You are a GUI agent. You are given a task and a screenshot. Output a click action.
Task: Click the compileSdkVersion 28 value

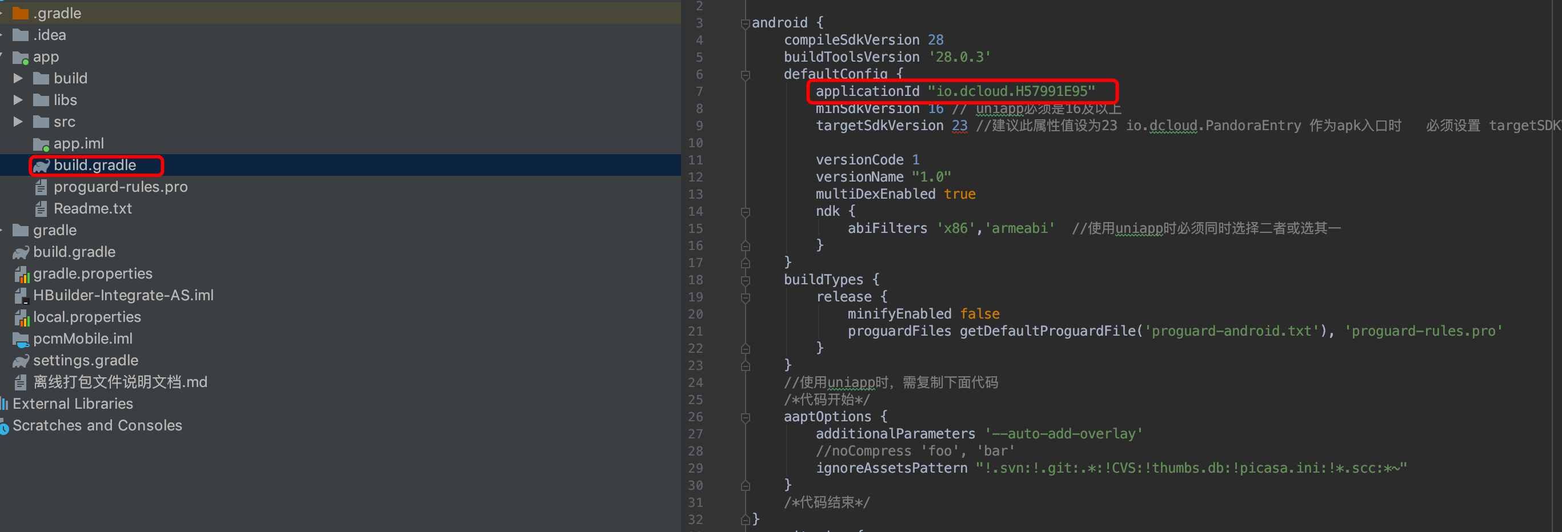click(935, 40)
